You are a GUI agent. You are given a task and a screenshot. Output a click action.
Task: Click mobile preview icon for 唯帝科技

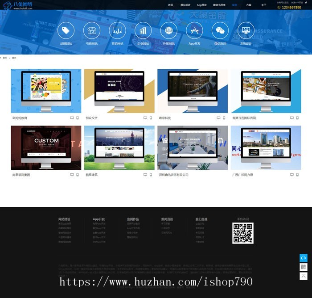224,118
